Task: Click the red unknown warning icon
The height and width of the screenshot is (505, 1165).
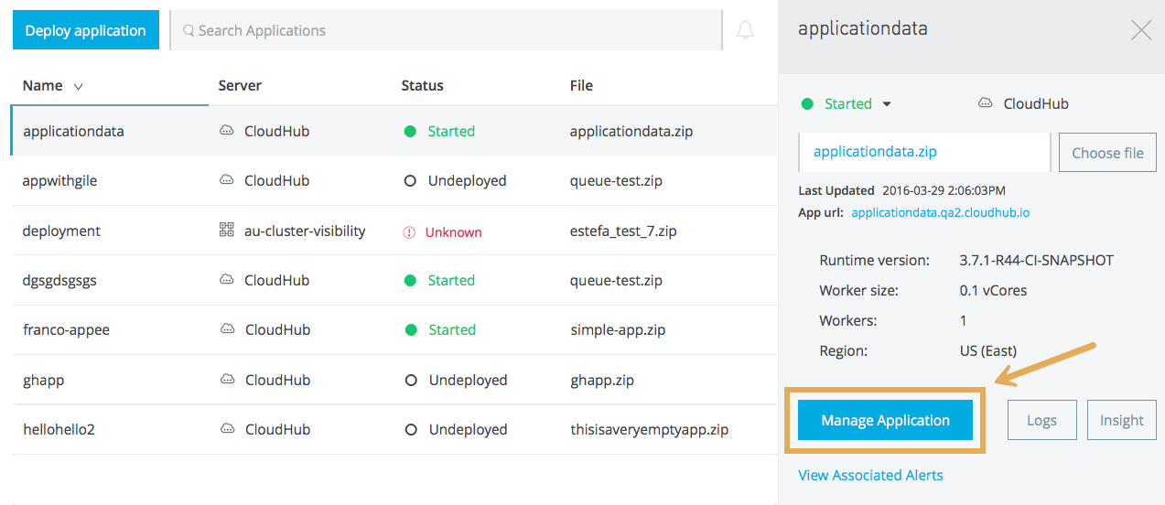Action: pyautogui.click(x=409, y=232)
